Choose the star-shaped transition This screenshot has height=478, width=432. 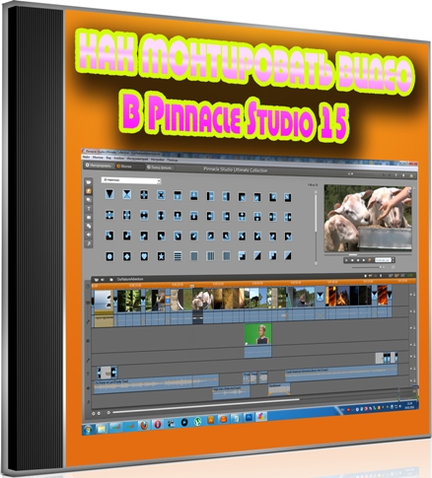[161, 256]
